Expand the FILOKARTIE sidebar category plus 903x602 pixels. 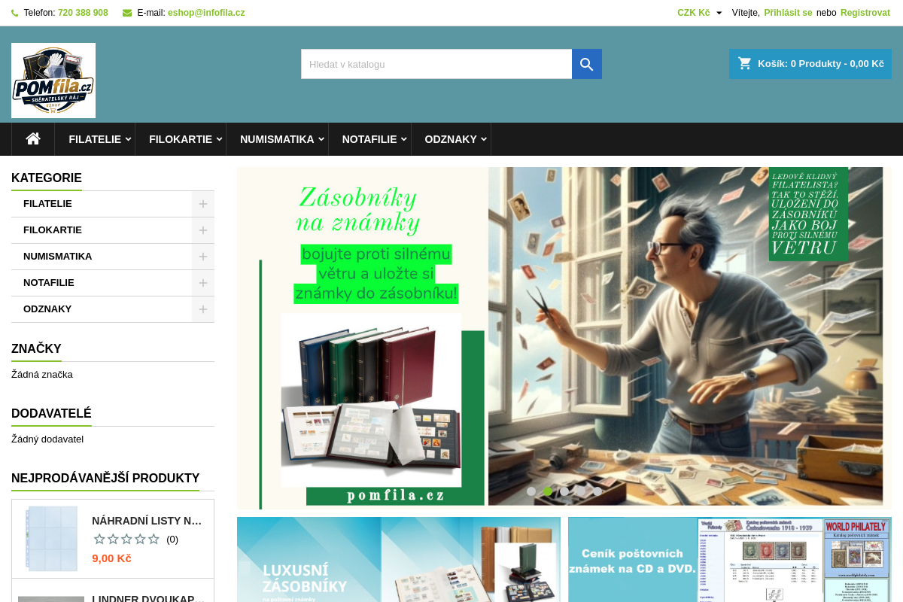pyautogui.click(x=203, y=230)
